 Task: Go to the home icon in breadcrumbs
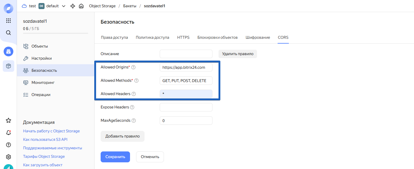coord(81,6)
